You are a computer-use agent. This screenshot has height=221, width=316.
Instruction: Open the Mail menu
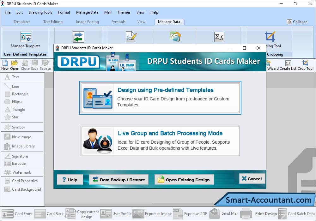(108, 12)
